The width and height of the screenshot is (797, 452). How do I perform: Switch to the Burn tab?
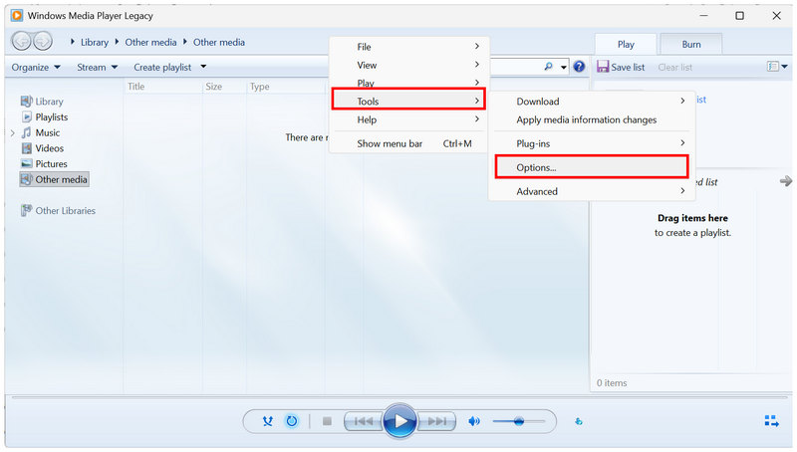[691, 44]
